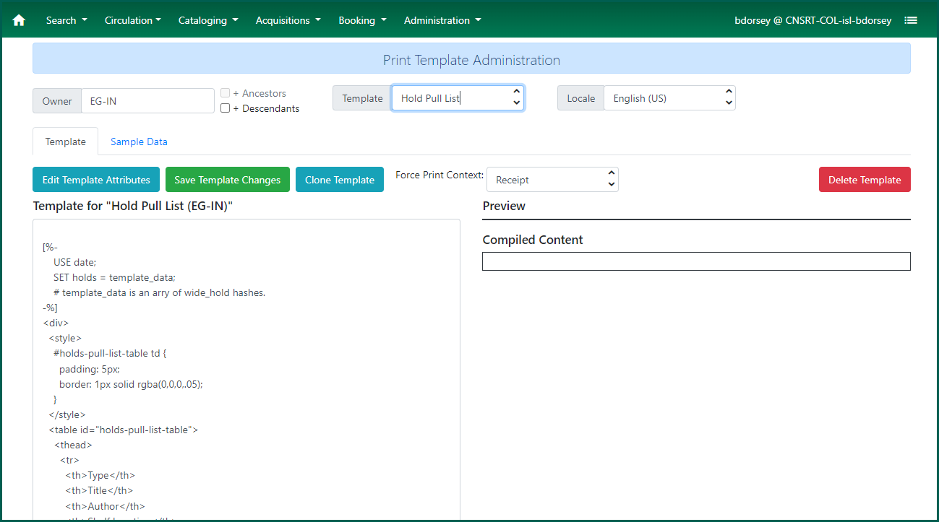
Task: Click the logged-in user bdorsey label
Action: (812, 20)
